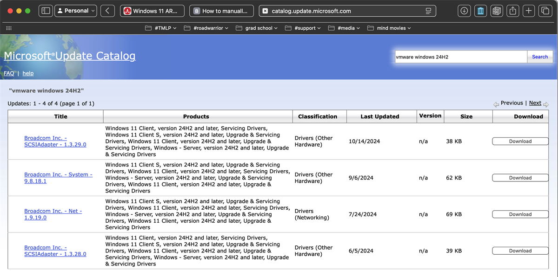Screen dimensions: 558x277
Task: Open the help link
Action: pyautogui.click(x=28, y=73)
